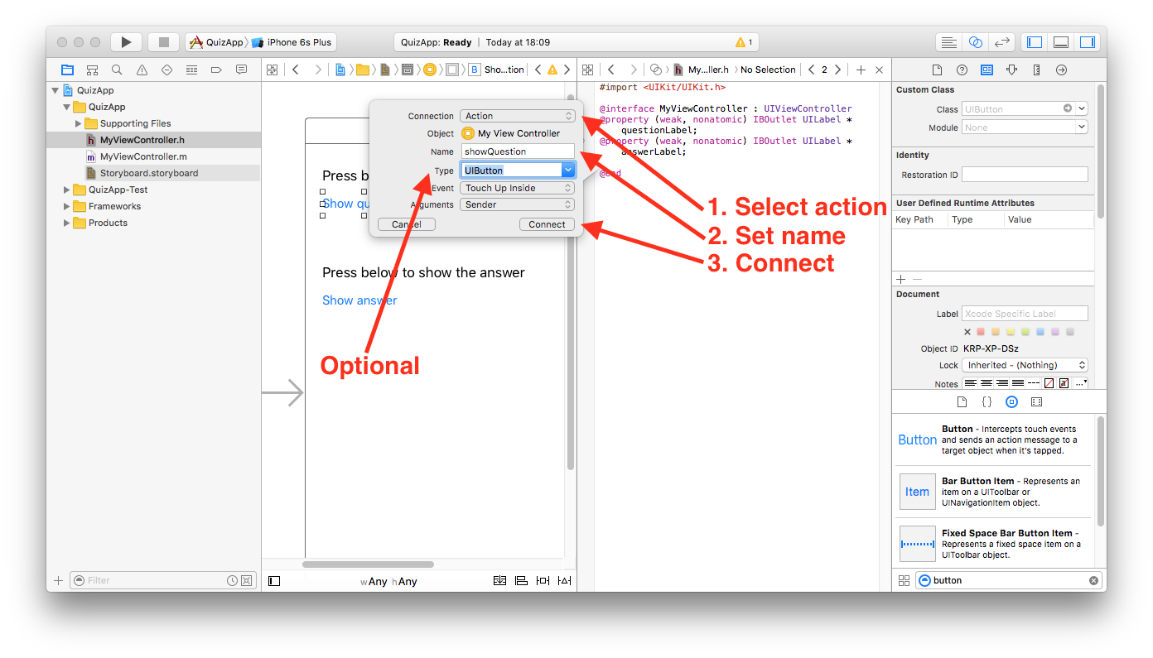
Task: Switch to the Standard editor
Action: [x=949, y=42]
